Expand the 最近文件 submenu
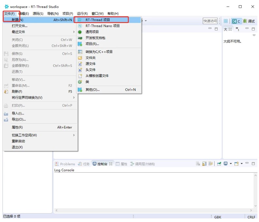259x222 pixels. tap(40, 32)
